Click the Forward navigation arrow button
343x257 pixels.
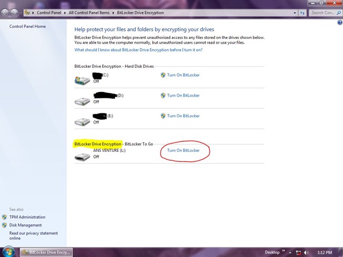pos(15,13)
